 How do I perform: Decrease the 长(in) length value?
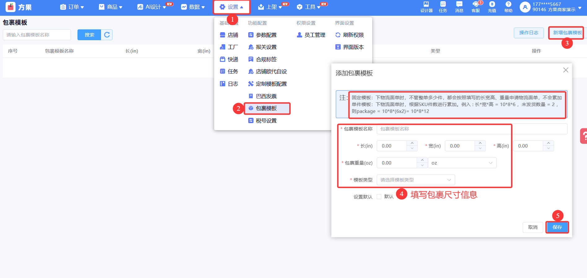pyautogui.click(x=412, y=148)
